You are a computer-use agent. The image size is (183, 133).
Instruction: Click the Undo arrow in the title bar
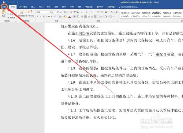(x=8, y=2)
